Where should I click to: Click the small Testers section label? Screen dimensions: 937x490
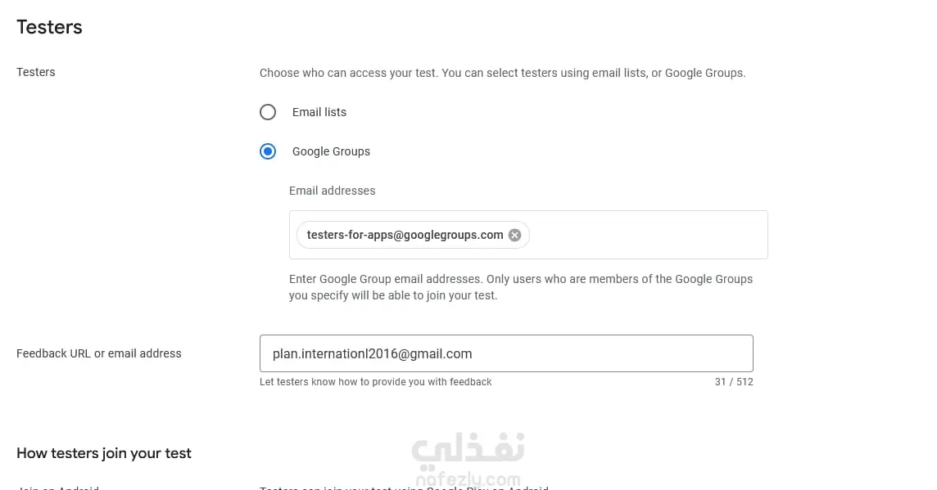tap(36, 72)
